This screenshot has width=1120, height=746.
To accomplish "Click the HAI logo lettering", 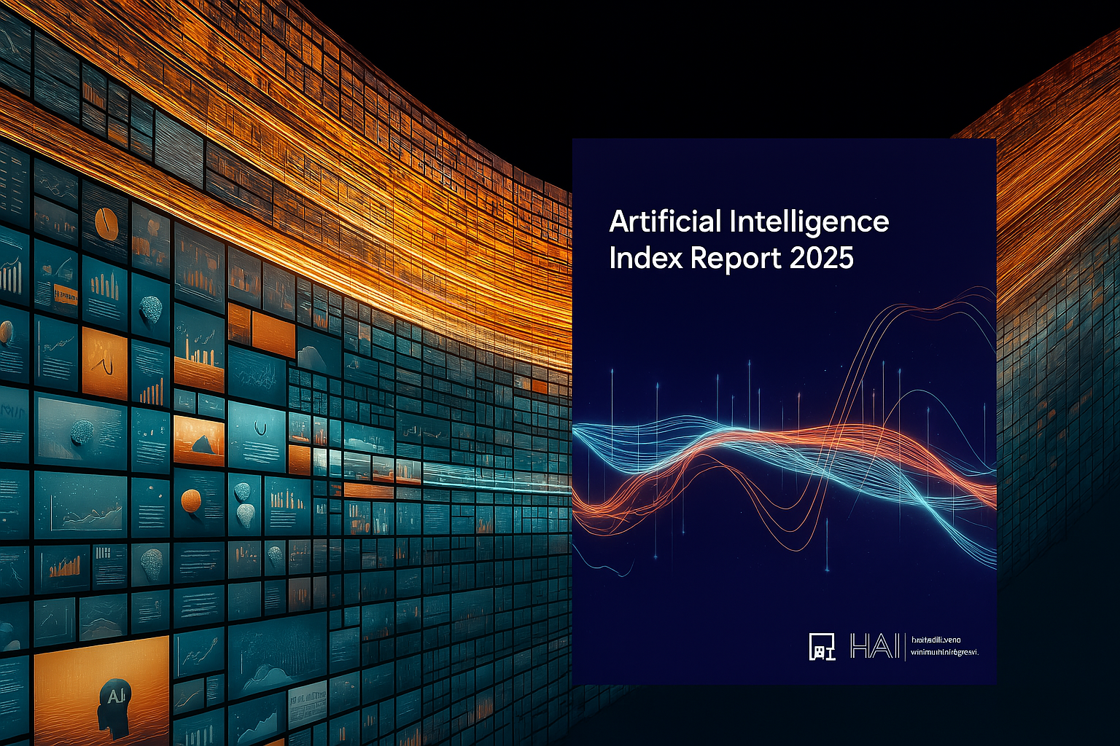I will point(875,646).
